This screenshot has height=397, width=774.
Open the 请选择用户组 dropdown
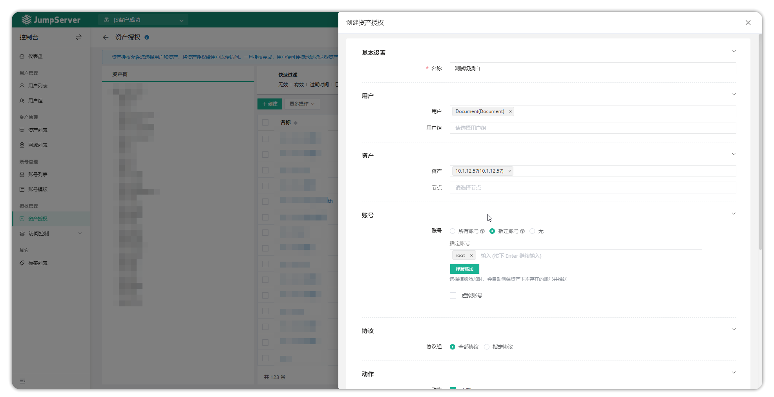click(x=592, y=128)
